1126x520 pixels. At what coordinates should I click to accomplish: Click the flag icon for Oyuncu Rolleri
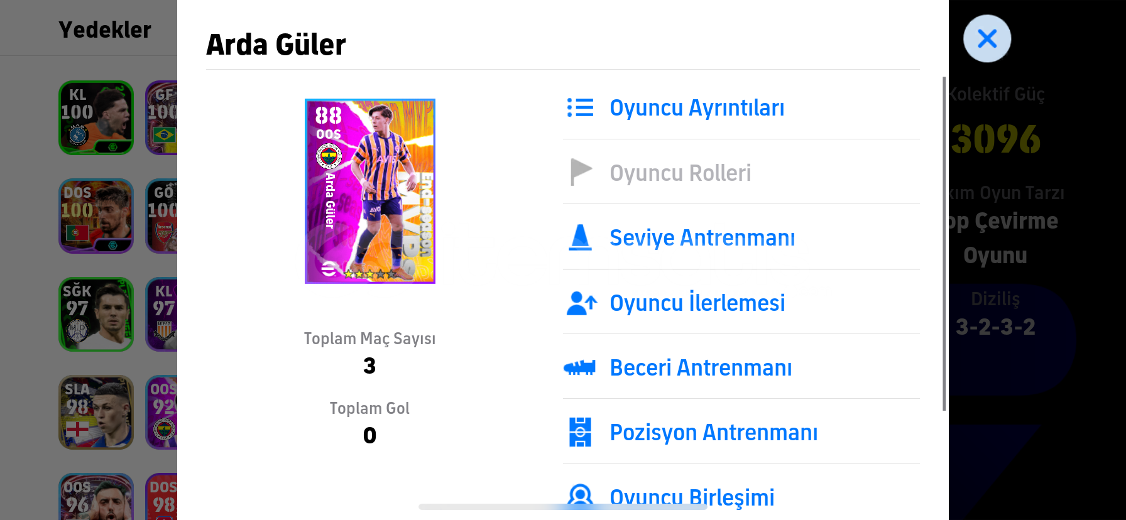pyautogui.click(x=581, y=172)
